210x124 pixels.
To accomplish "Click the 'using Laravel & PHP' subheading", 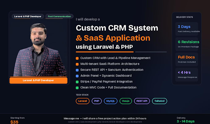I will pyautogui.click(x=104, y=47).
